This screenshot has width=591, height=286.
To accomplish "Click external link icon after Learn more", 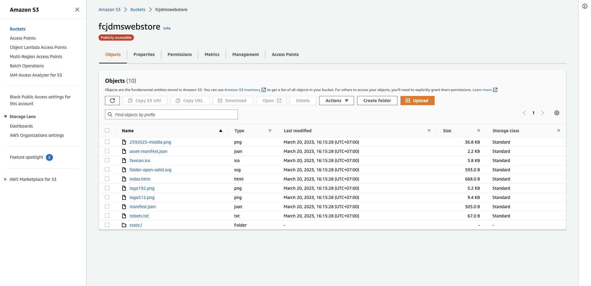I will (495, 90).
